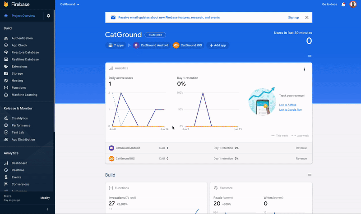The height and width of the screenshot is (214, 361).
Task: Follow the Link to AdMob link
Action: click(287, 105)
